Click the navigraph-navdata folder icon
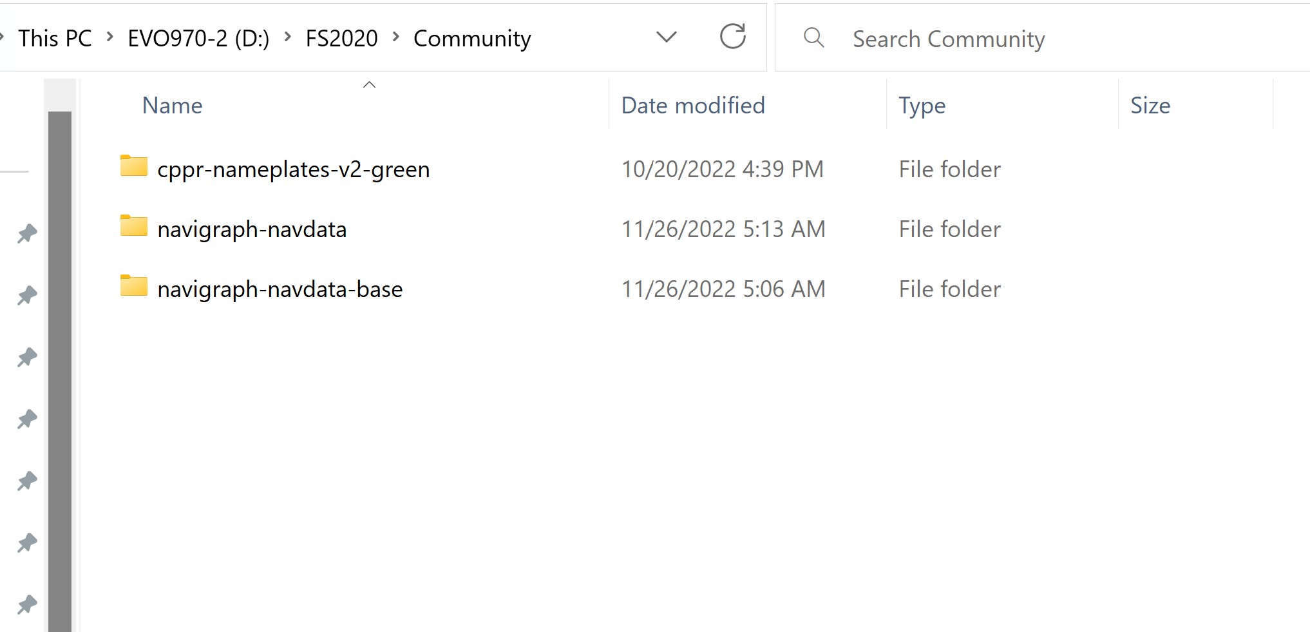 point(134,226)
